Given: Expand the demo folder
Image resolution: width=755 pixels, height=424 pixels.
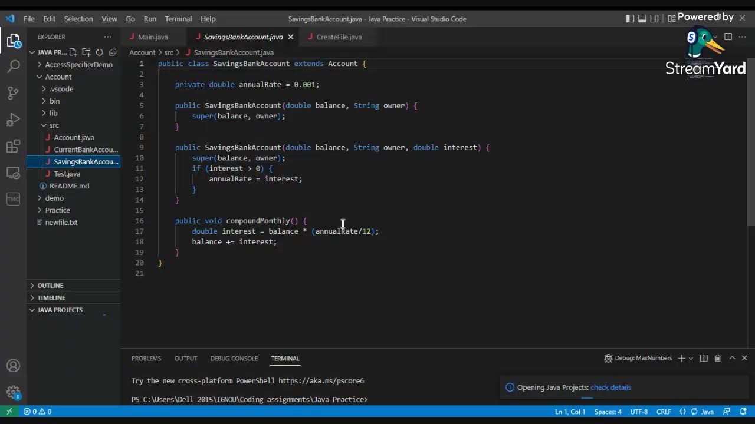Looking at the screenshot, I should [x=73, y=198].
